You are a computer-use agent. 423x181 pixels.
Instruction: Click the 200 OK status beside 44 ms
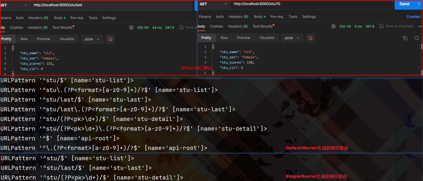pyautogui.click(x=143, y=28)
